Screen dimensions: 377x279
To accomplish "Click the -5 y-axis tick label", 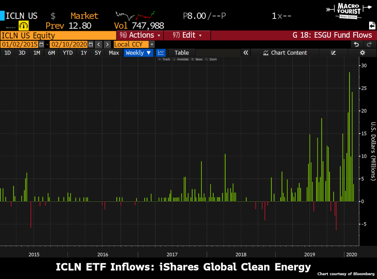I will click(364, 224).
